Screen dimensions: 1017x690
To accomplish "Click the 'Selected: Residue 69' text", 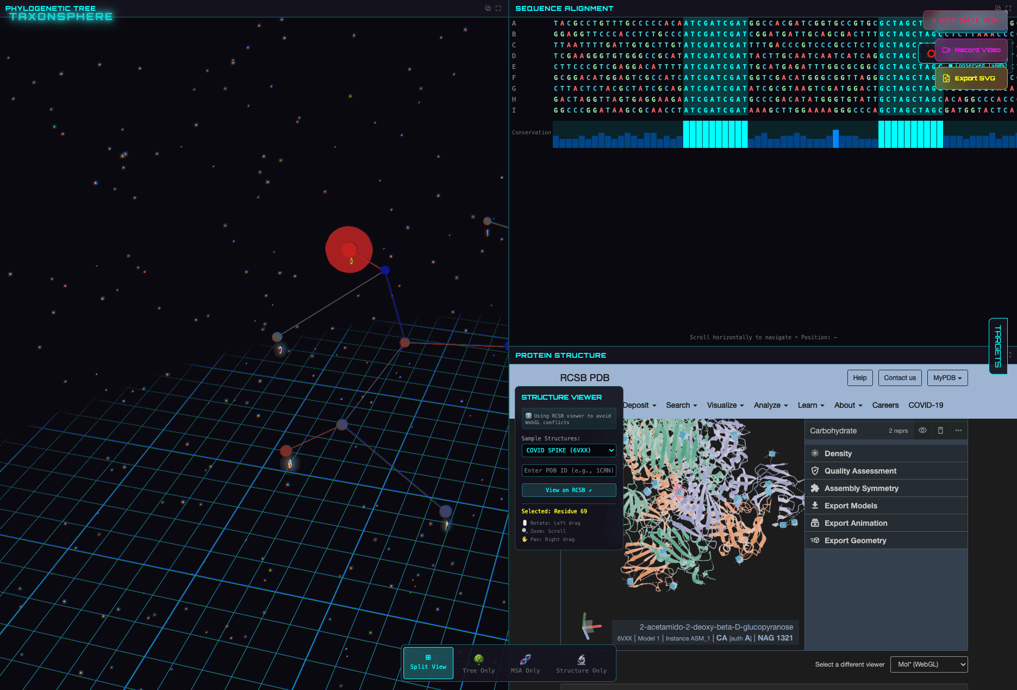I will (554, 511).
